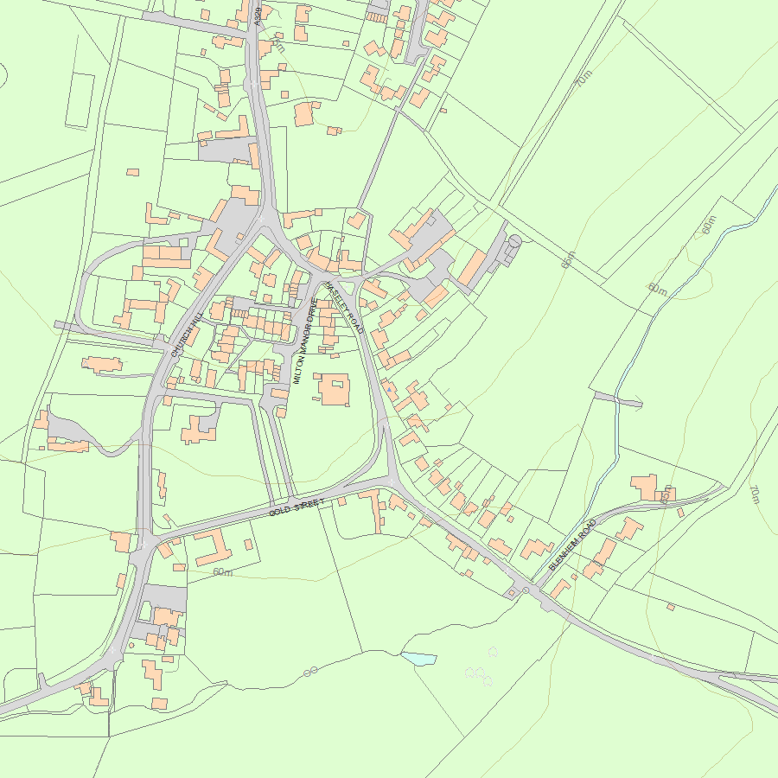
Task: Select the HASELEY ROAD label
Action: click(344, 308)
